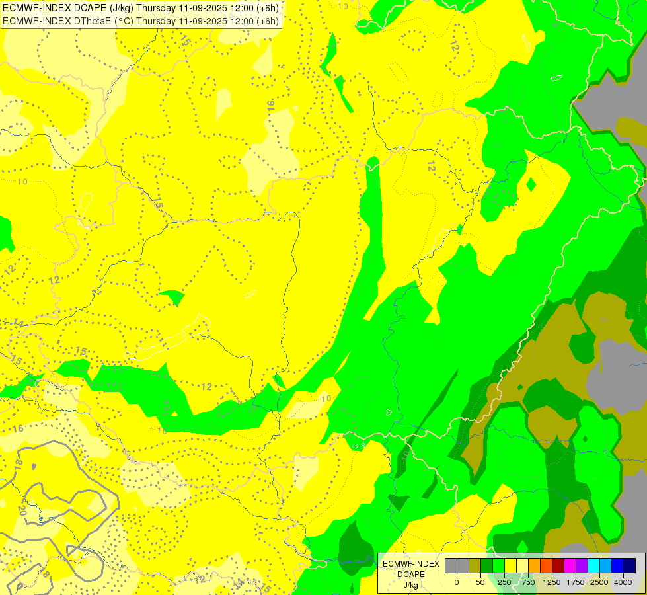Click the dark red legend swatch
This screenshot has height=595, width=647.
[x=558, y=565]
